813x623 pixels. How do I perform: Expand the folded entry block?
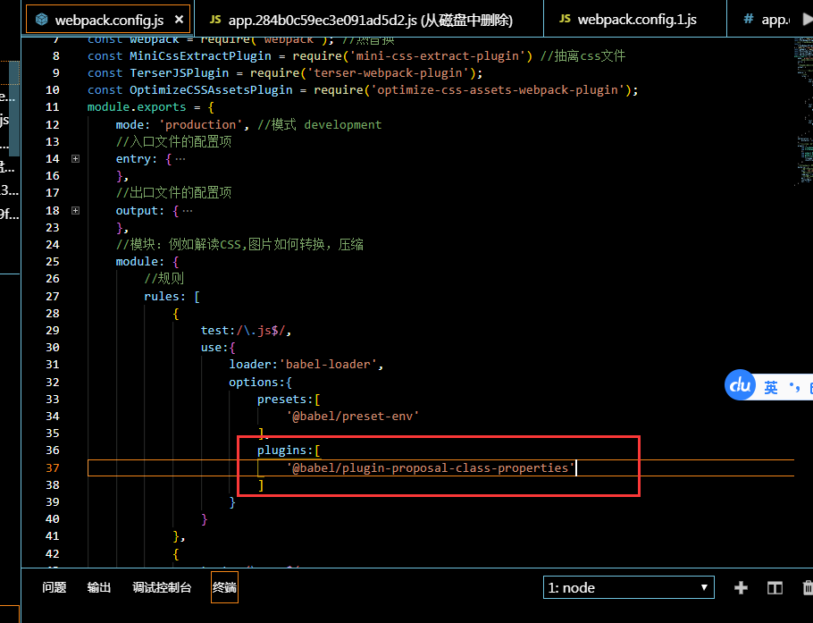pyautogui.click(x=76, y=159)
